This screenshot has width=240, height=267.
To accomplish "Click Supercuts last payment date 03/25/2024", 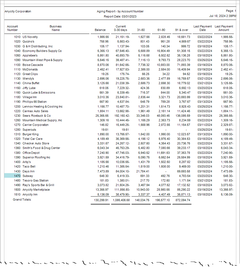I will 205,130.
